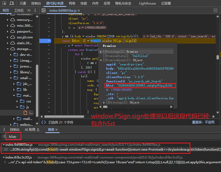Toggle the file navigator sidebar icon
The width and height of the screenshot is (221, 172).
point(44,10)
